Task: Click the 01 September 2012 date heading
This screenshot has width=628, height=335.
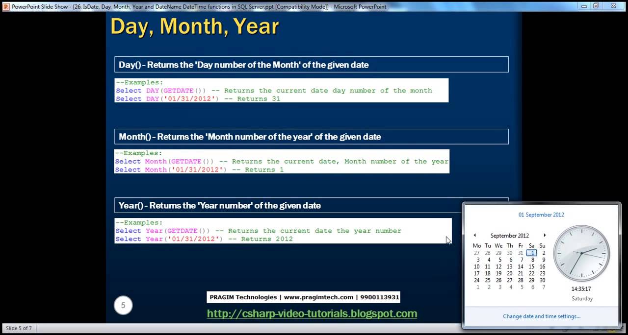Action: coord(541,215)
